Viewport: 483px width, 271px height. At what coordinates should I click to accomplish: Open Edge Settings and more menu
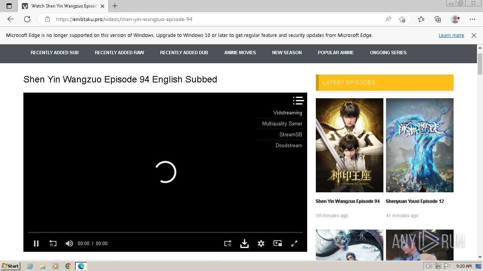(x=472, y=19)
